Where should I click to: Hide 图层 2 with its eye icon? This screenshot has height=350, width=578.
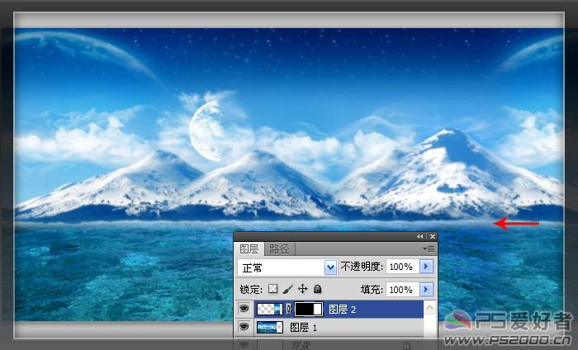point(244,310)
